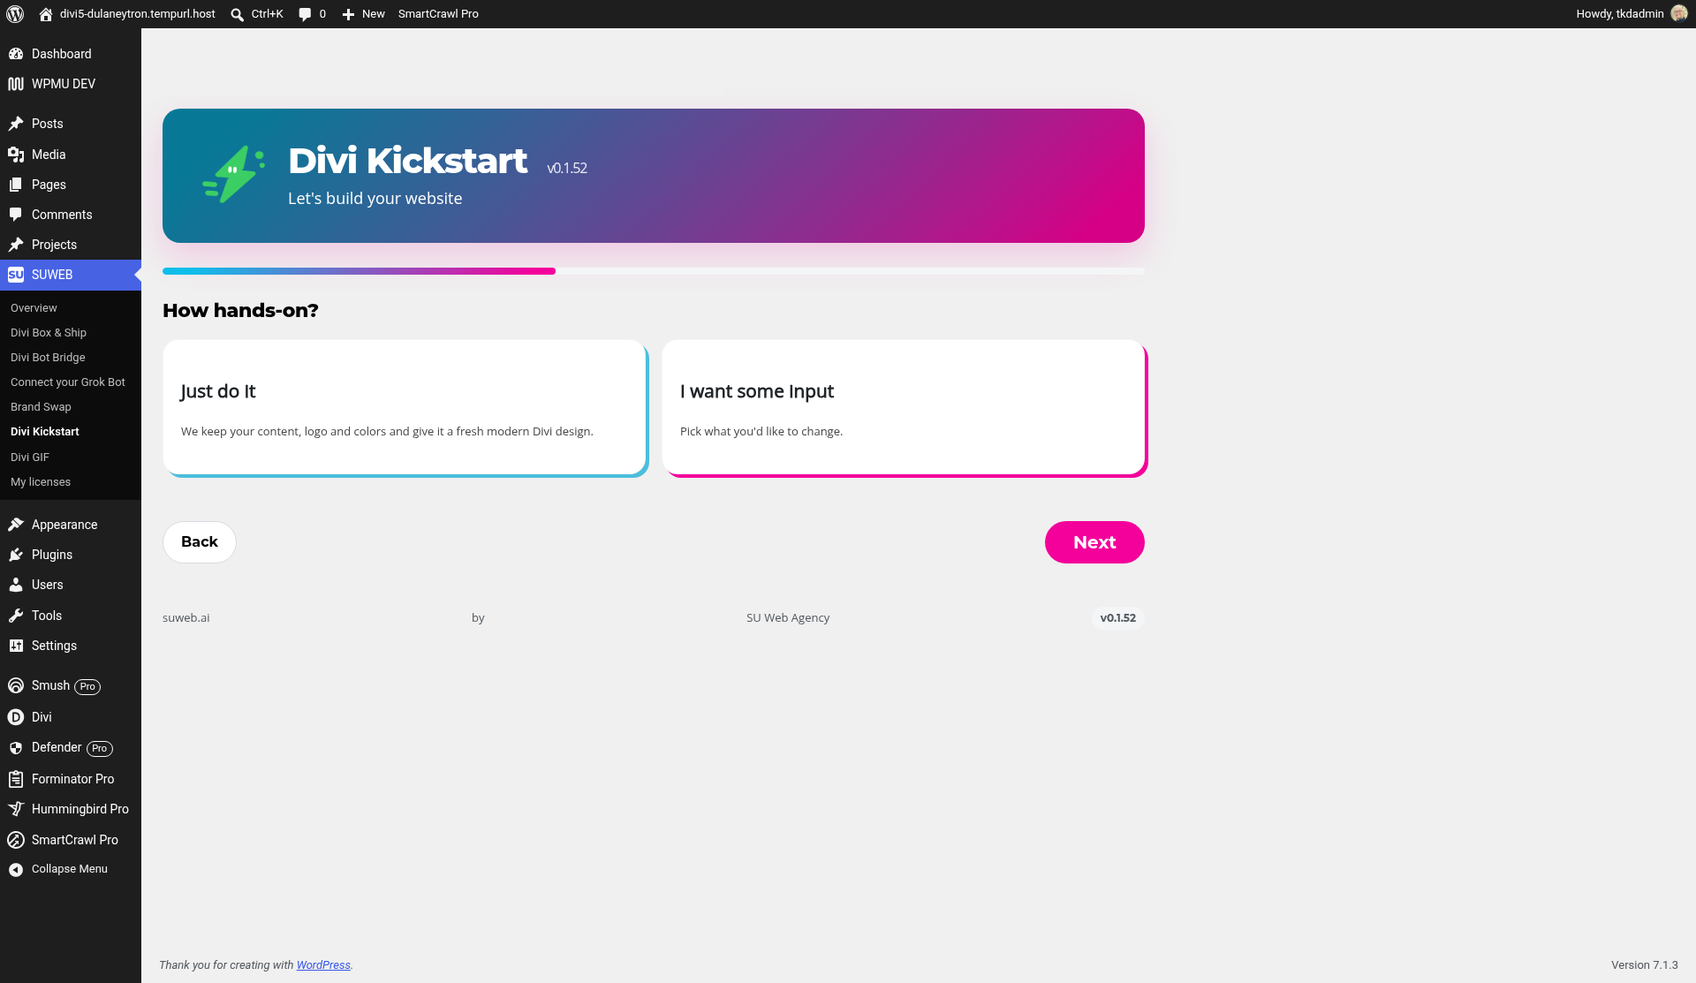The height and width of the screenshot is (983, 1696).
Task: Click the Hummingbird Pro bird icon
Action: pos(16,809)
